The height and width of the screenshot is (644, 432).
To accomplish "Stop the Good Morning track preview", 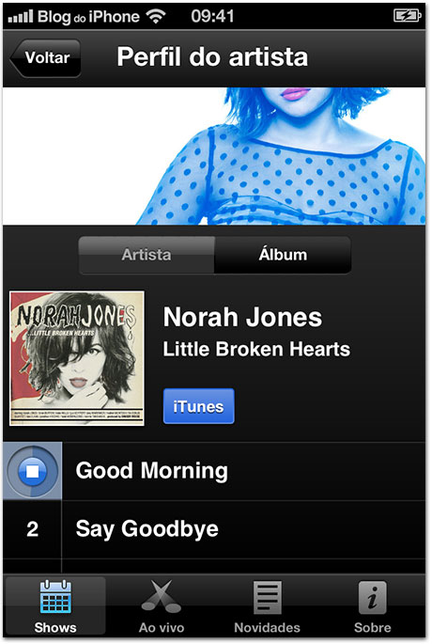I will (33, 471).
